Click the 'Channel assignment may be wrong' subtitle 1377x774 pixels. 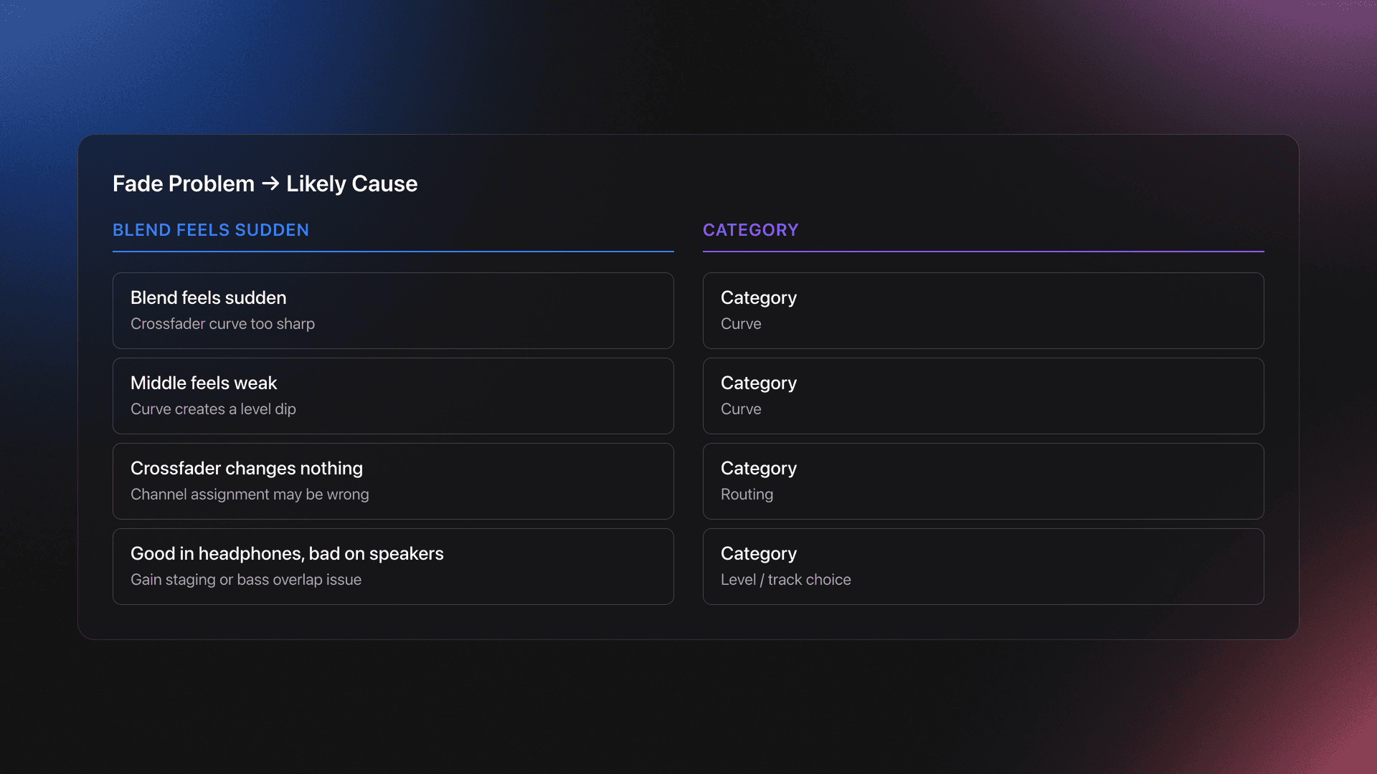point(250,494)
